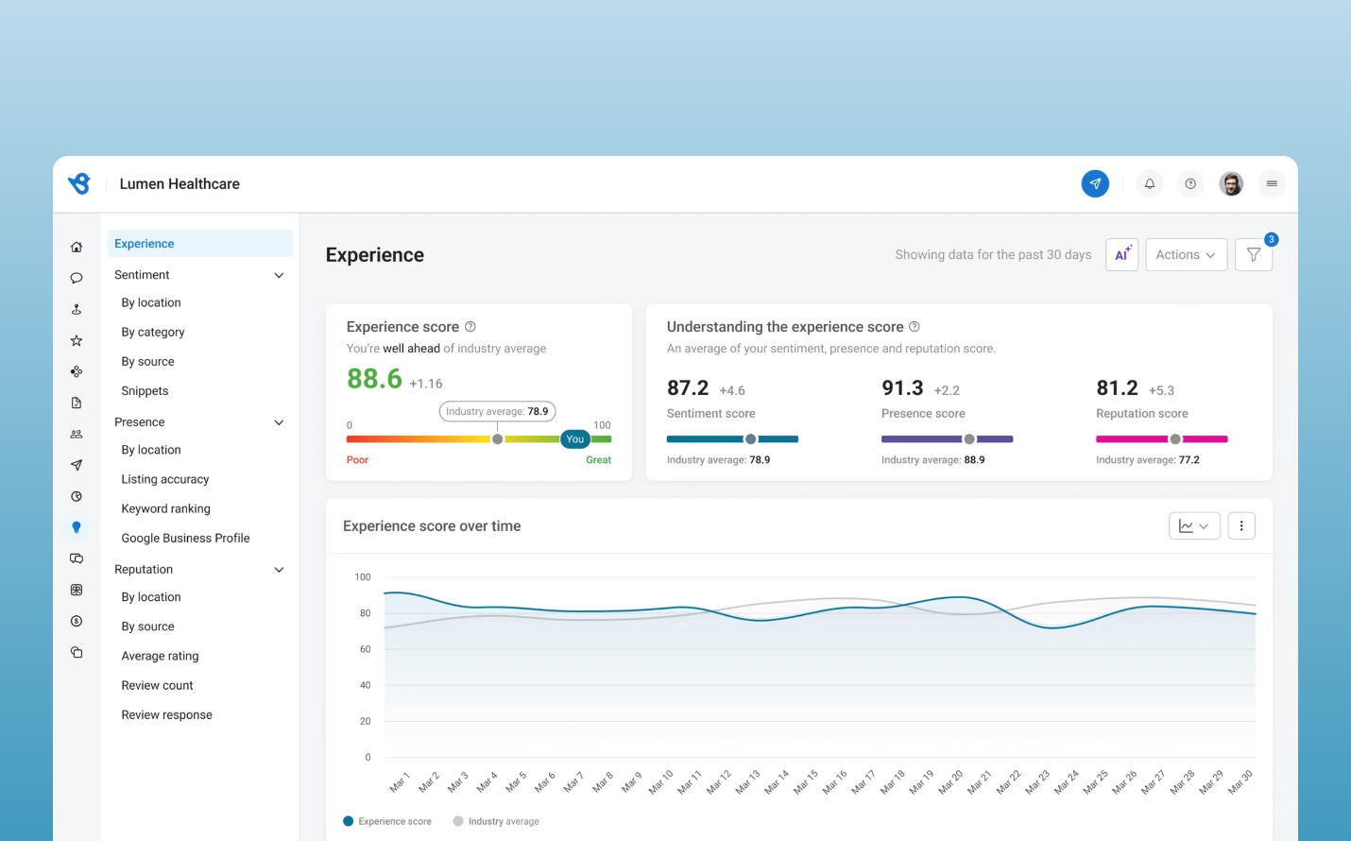Open the Actions dropdown

1186,254
